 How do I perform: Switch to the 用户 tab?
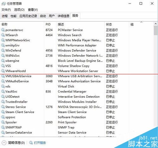pos(52,16)
